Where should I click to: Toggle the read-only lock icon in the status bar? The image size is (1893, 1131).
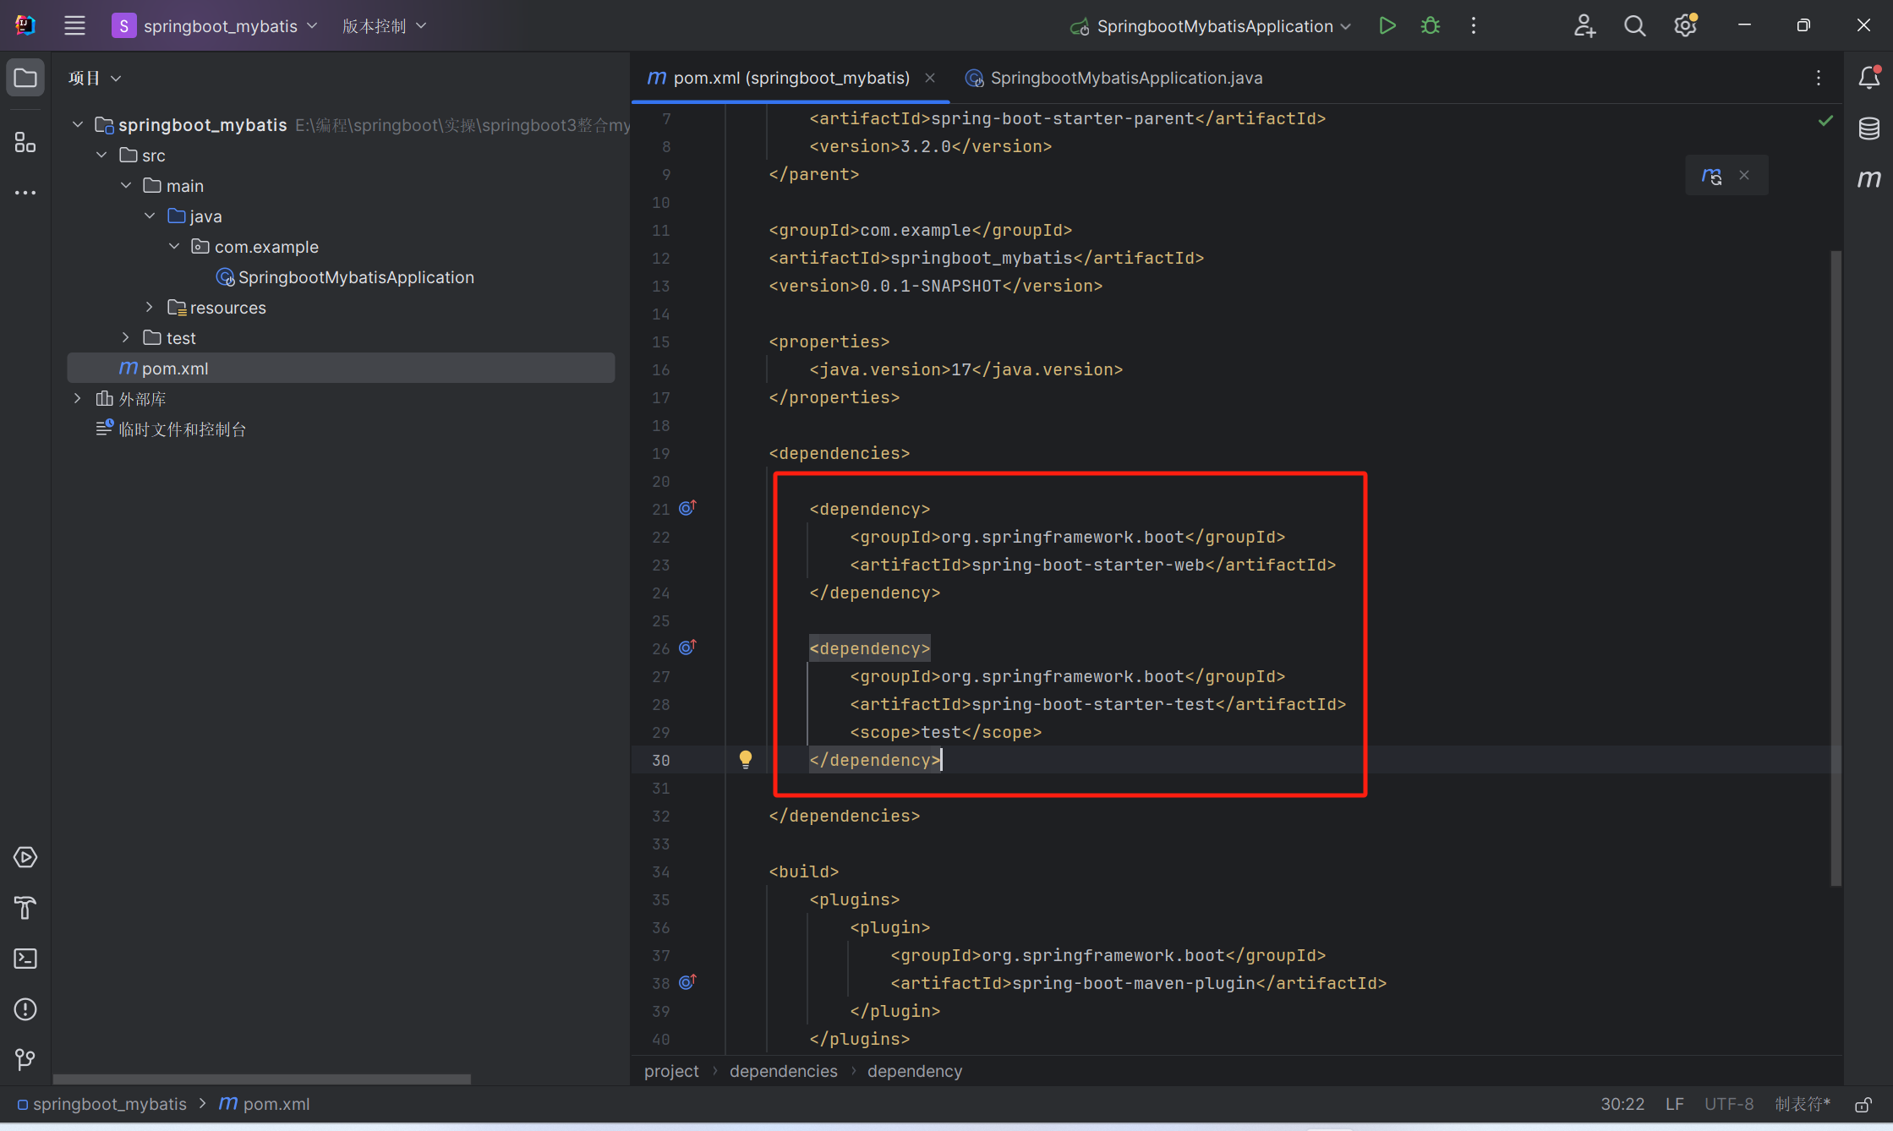pyautogui.click(x=1863, y=1105)
